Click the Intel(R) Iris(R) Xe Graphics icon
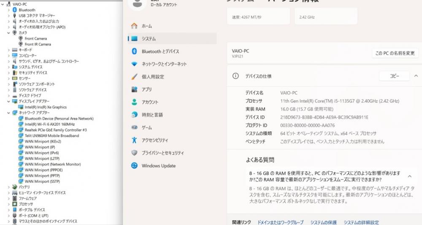The width and height of the screenshot is (422, 225). pos(21,107)
